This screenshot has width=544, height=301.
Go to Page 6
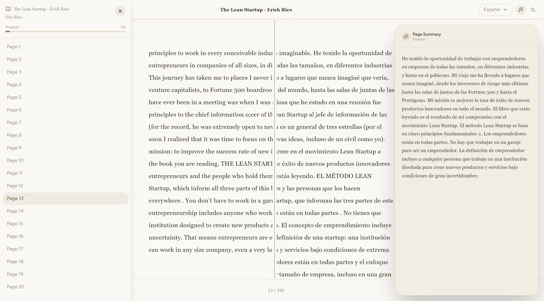coord(66,110)
